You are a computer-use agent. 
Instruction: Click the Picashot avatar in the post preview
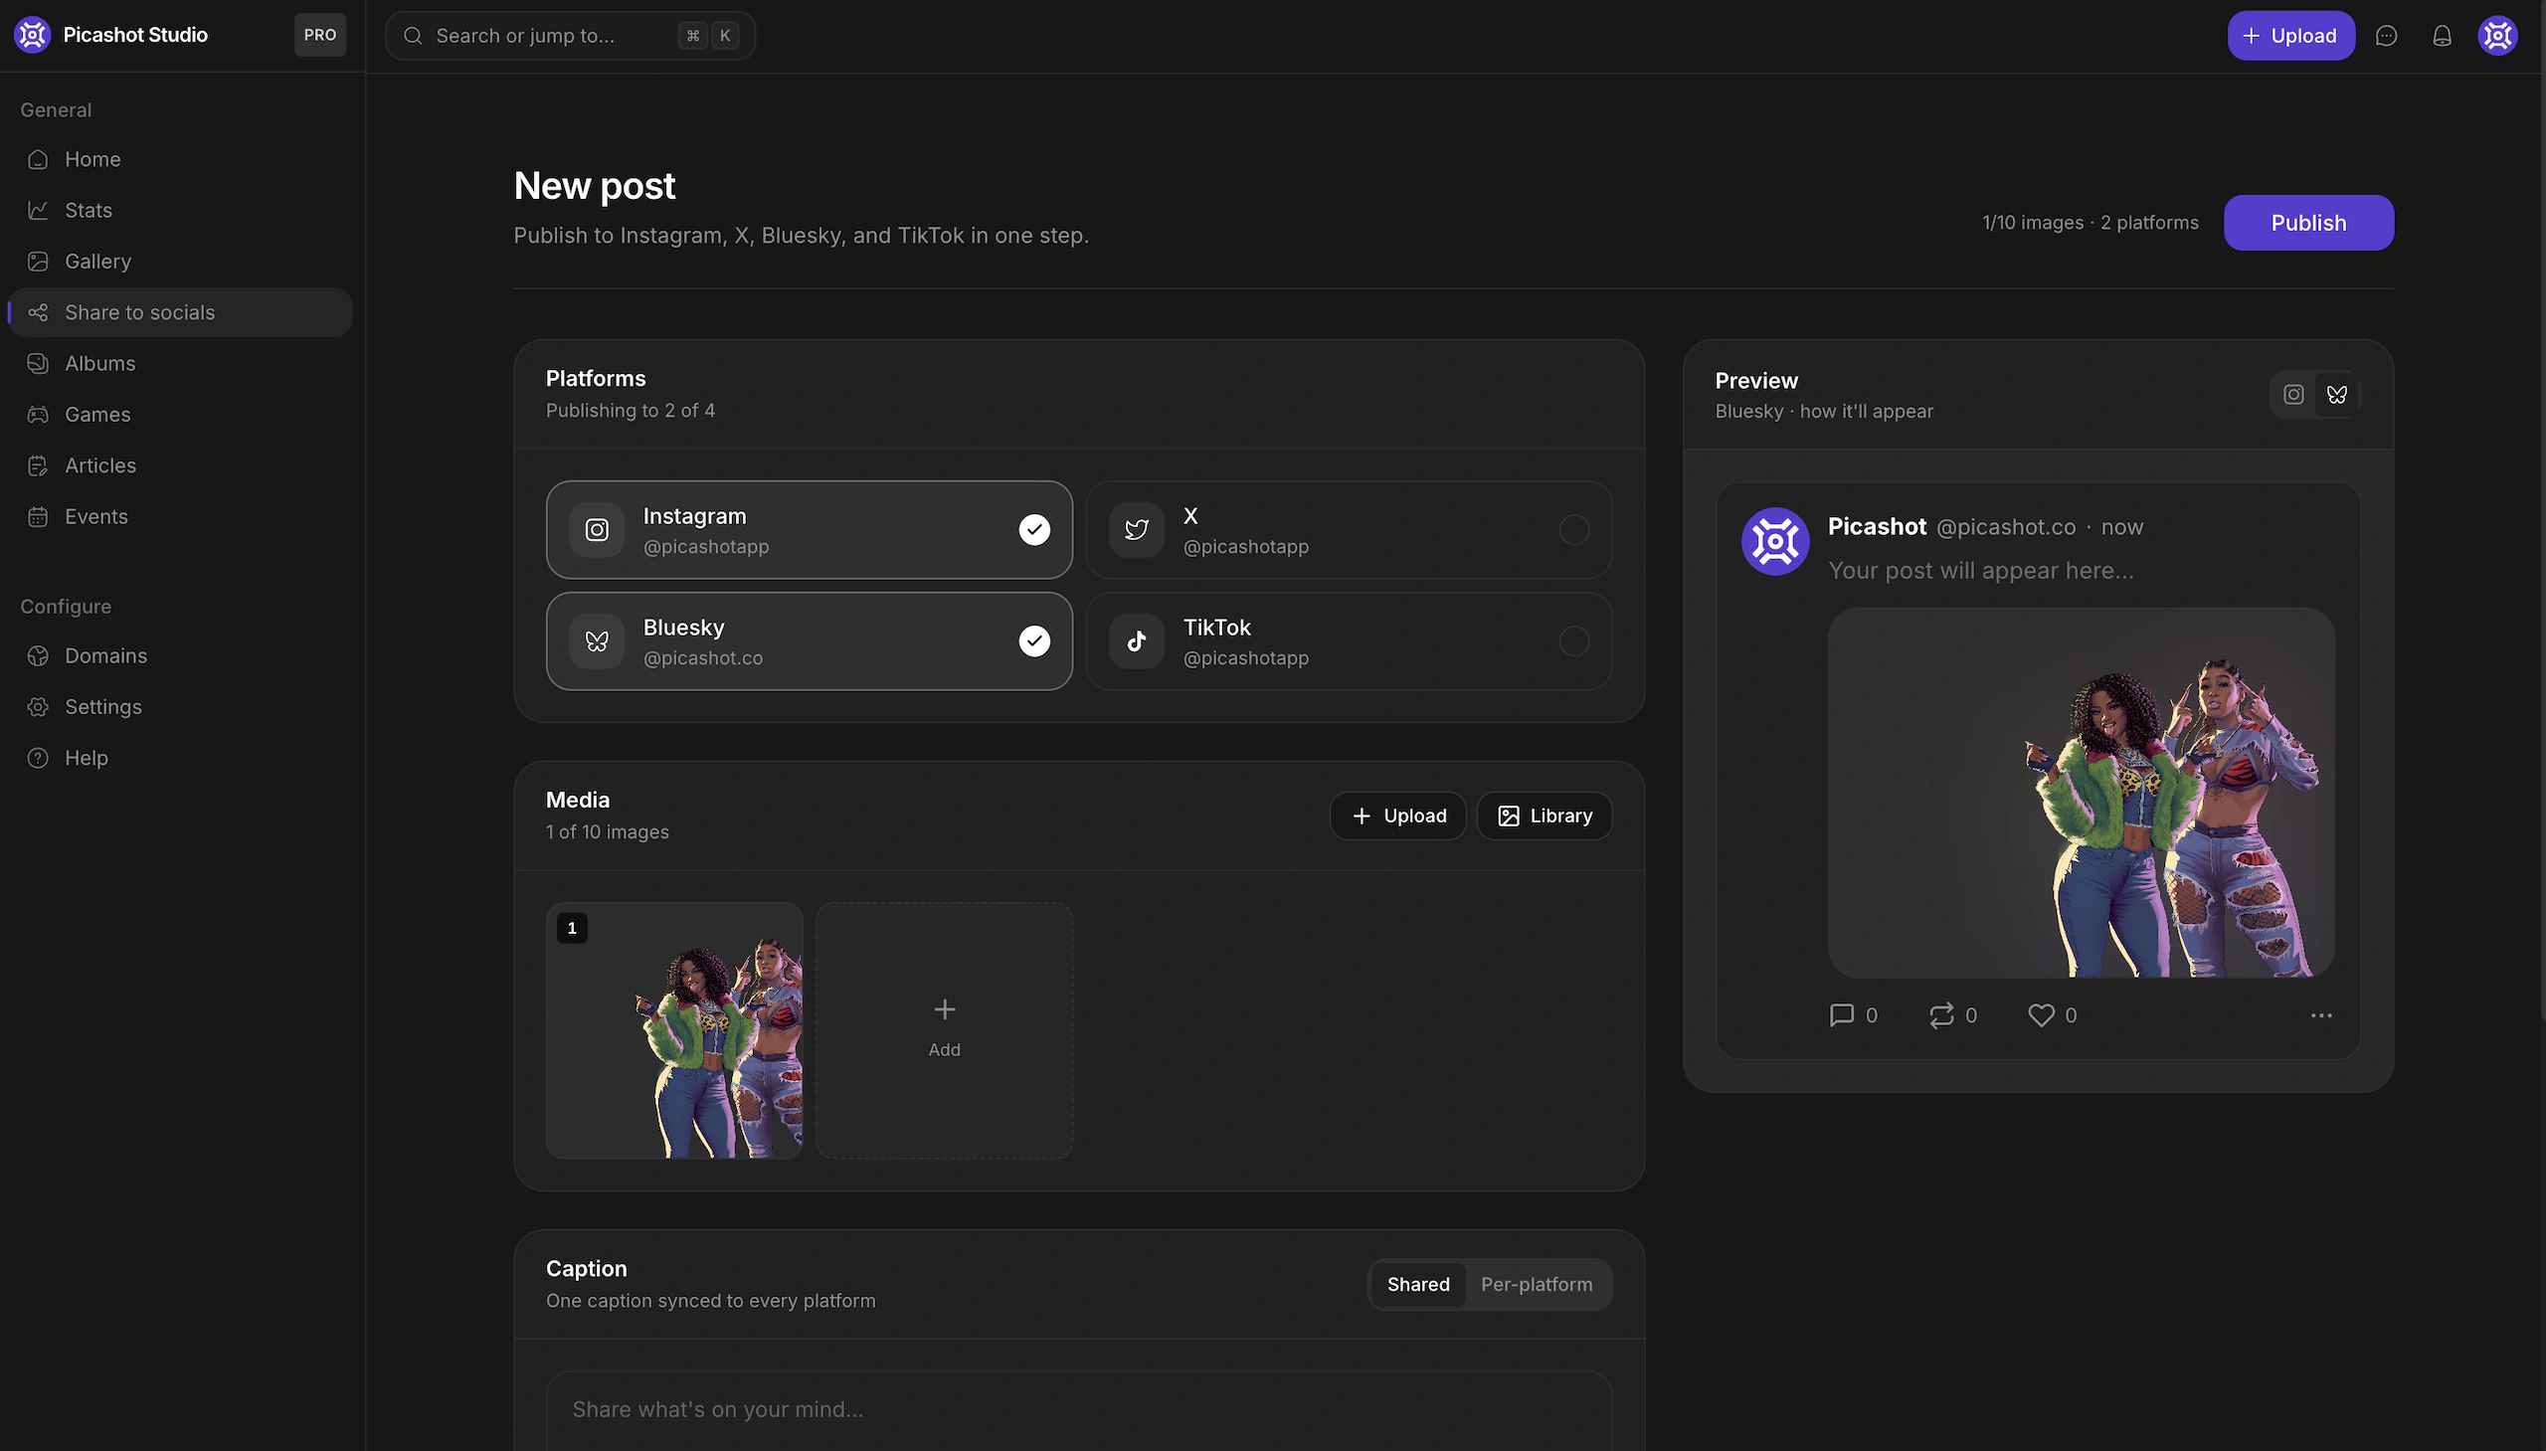1774,541
